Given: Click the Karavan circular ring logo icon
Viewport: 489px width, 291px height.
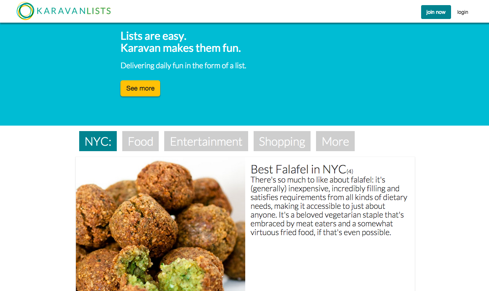Looking at the screenshot, I should pyautogui.click(x=26, y=11).
